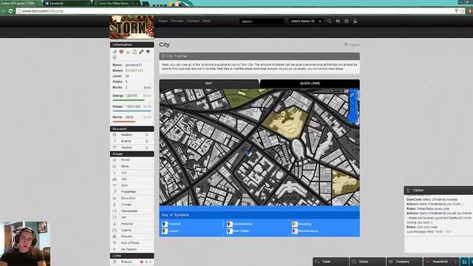Open the Help link in top navigation
The image size is (473, 266).
coord(207,21)
